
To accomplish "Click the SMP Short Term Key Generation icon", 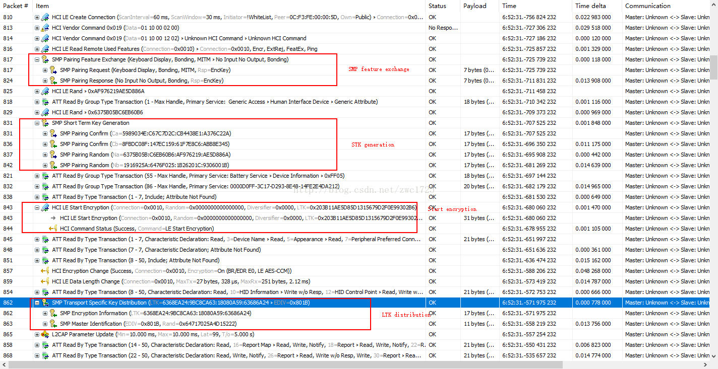I will click(x=45, y=123).
